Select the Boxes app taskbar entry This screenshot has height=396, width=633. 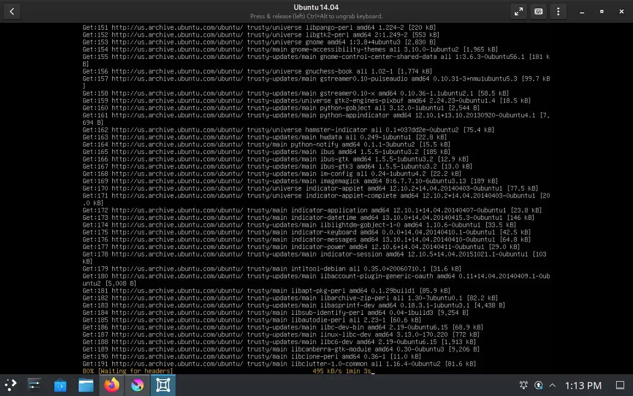pyautogui.click(x=163, y=385)
